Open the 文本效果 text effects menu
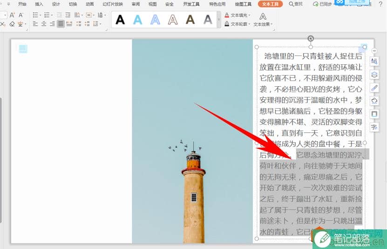This screenshot has width=387, height=249. [263, 20]
